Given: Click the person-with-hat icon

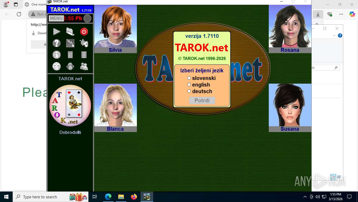Looking at the screenshot, I should tap(70, 66).
